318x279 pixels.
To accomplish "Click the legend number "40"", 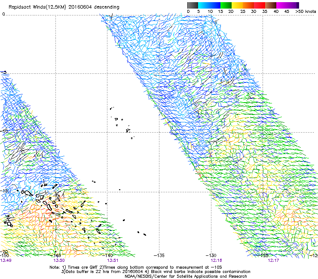I will tap(276, 12).
